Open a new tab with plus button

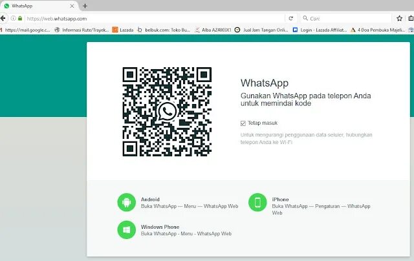(x=85, y=6)
